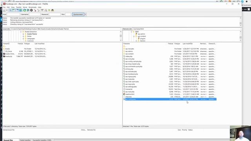Expand the Languages tree node
The height and width of the screenshot is (141, 251).
coord(23,38)
